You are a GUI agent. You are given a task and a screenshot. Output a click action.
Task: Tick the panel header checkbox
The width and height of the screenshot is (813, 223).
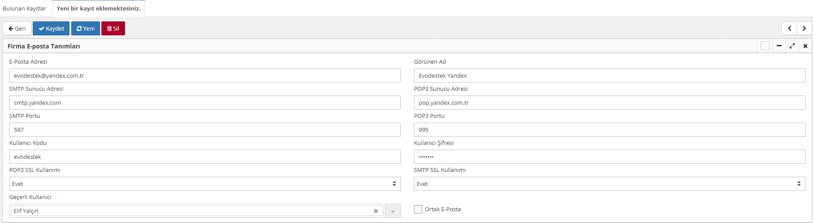pos(765,46)
